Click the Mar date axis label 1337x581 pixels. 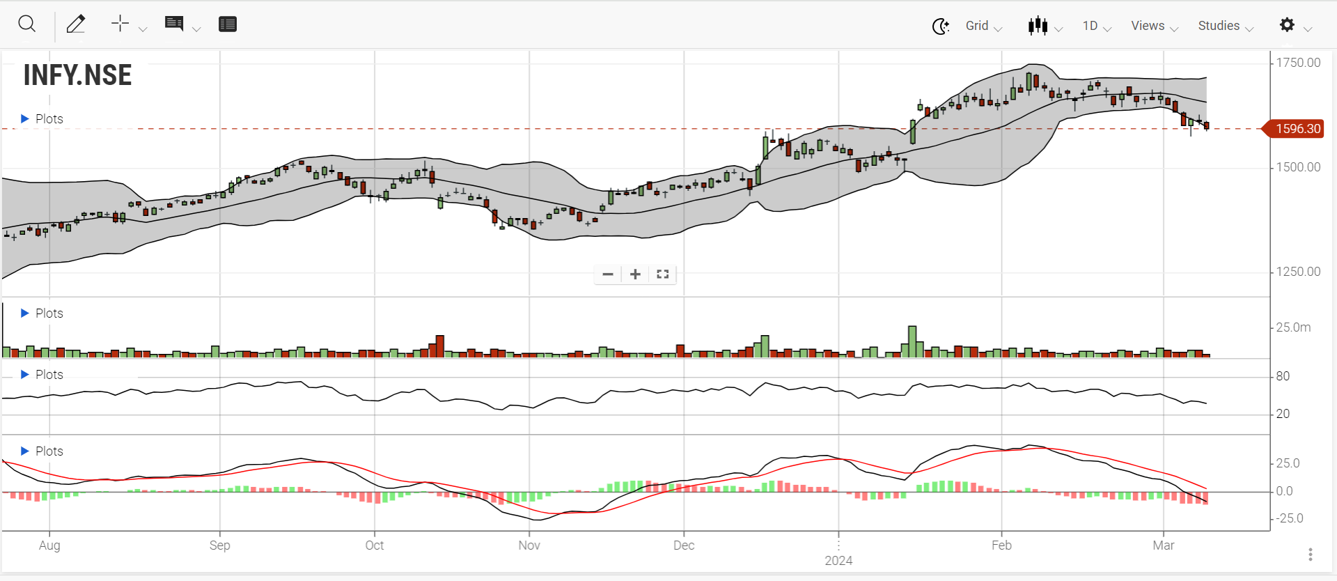pos(1164,545)
